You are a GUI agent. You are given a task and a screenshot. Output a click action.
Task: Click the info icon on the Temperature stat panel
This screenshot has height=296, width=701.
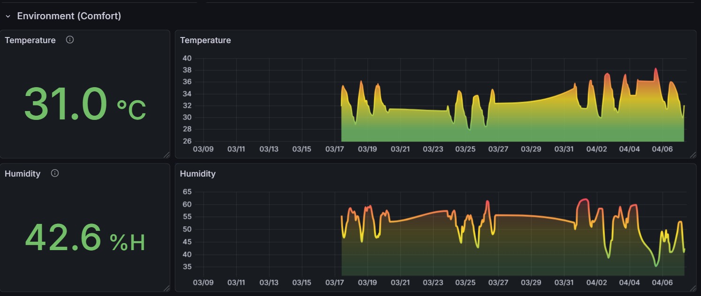[x=70, y=40]
